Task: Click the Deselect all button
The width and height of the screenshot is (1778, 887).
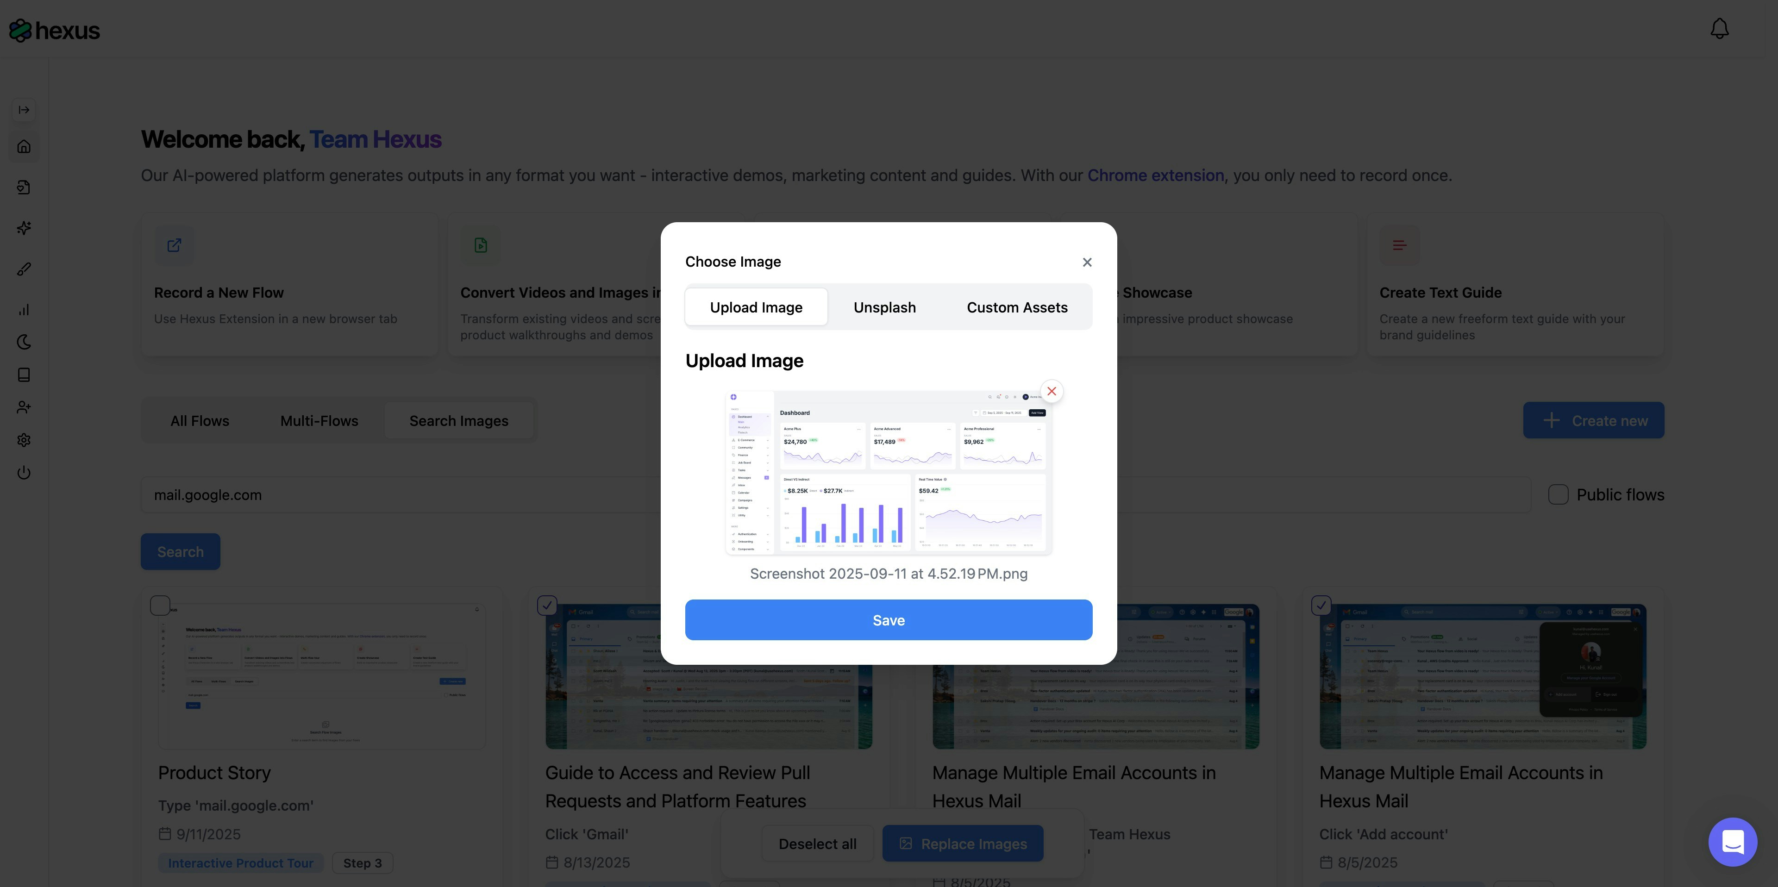Action: [x=817, y=843]
